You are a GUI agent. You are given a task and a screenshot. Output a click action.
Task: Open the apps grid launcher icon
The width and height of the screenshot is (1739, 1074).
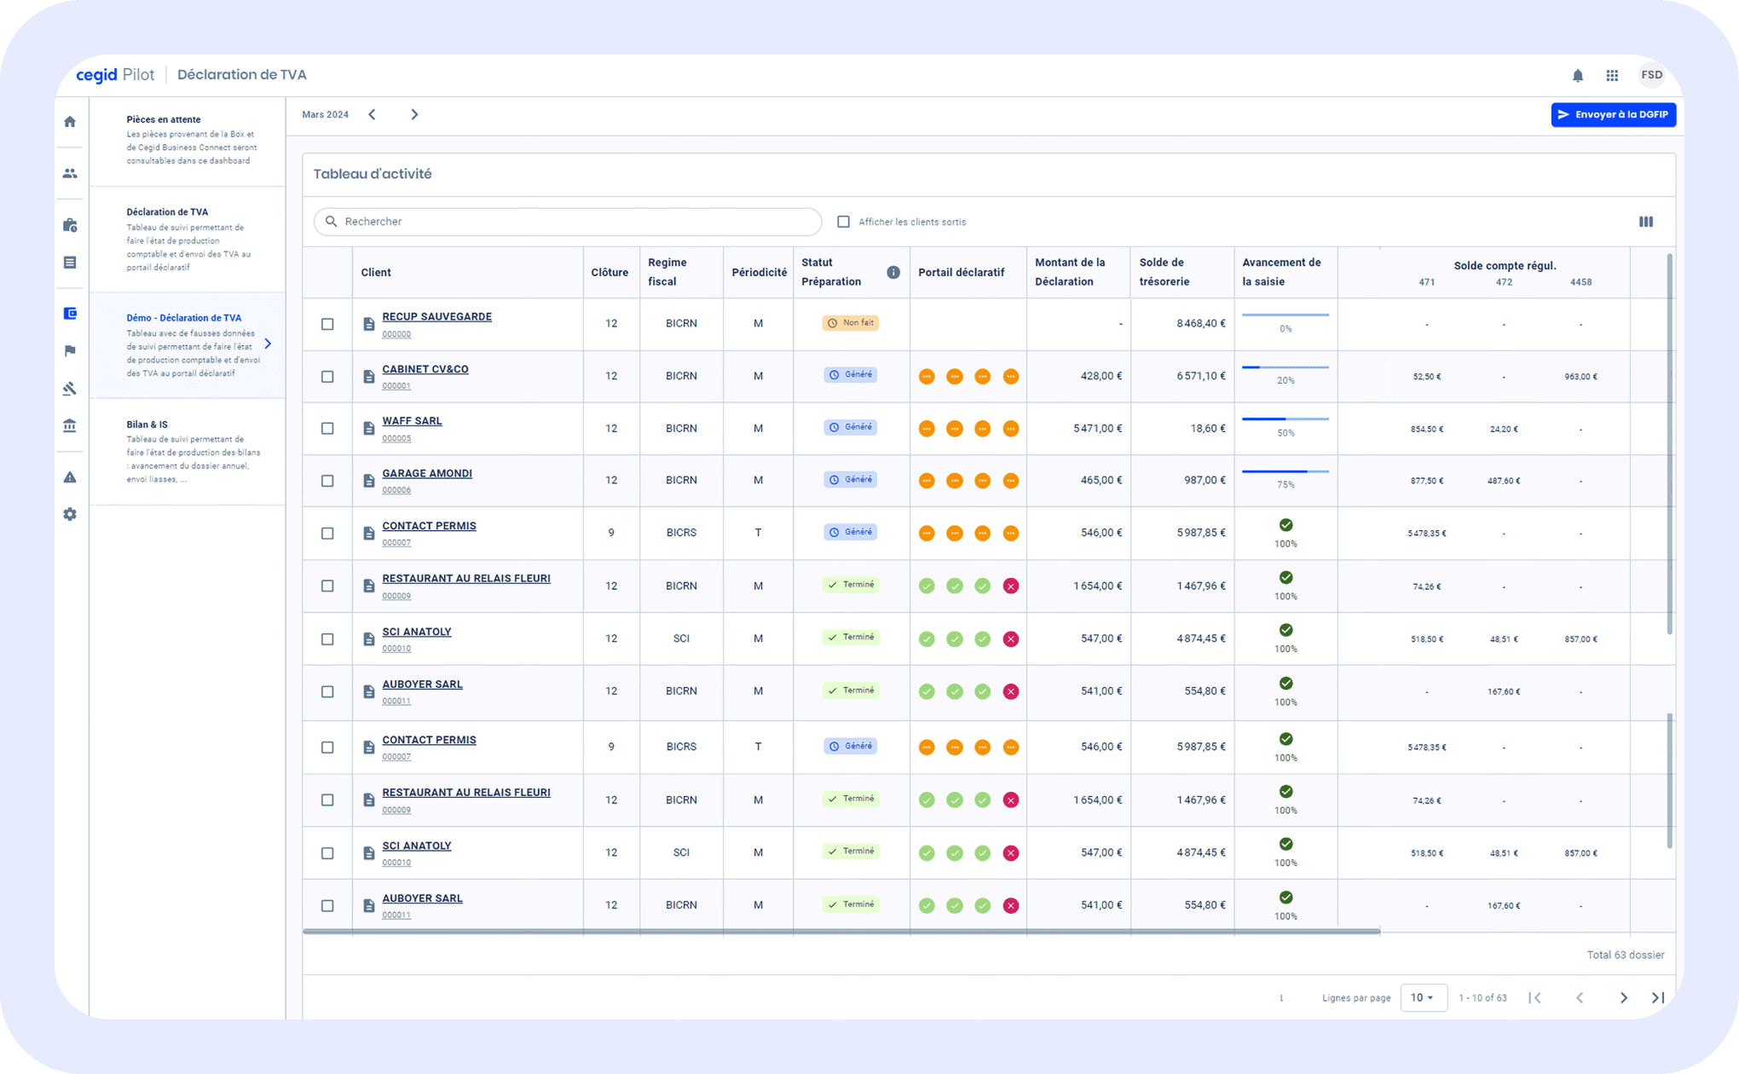[x=1612, y=76]
